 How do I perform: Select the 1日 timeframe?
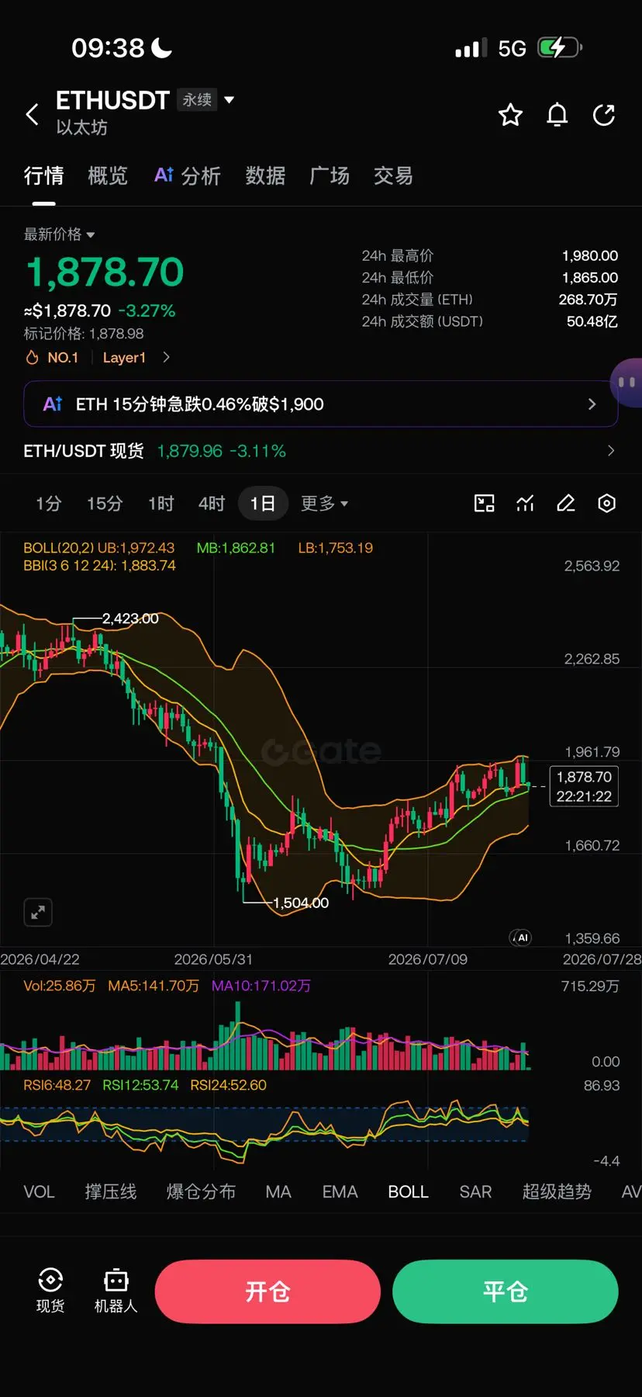pyautogui.click(x=263, y=504)
